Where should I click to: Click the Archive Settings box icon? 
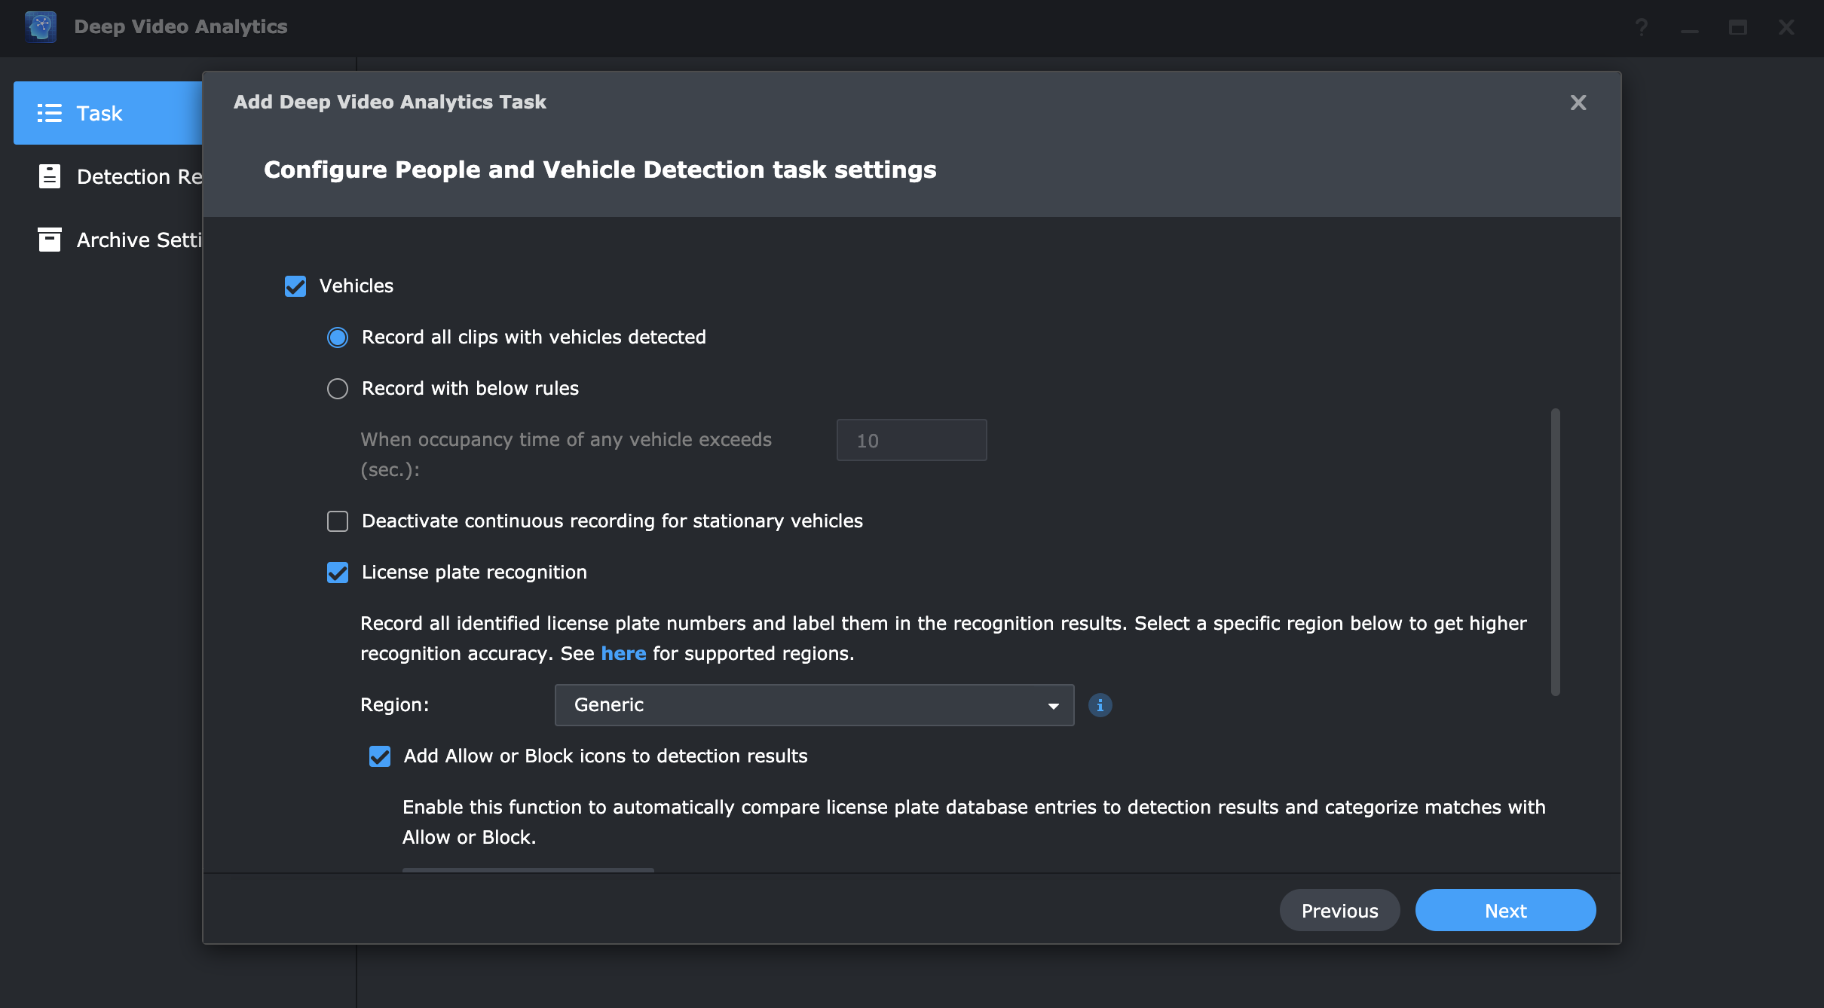coord(50,240)
